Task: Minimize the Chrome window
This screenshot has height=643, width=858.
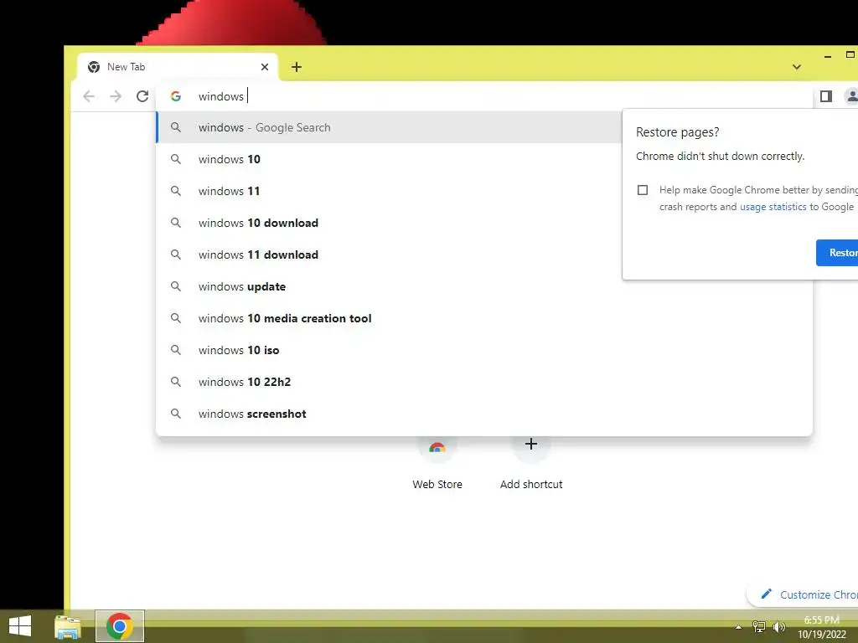Action: (827, 56)
